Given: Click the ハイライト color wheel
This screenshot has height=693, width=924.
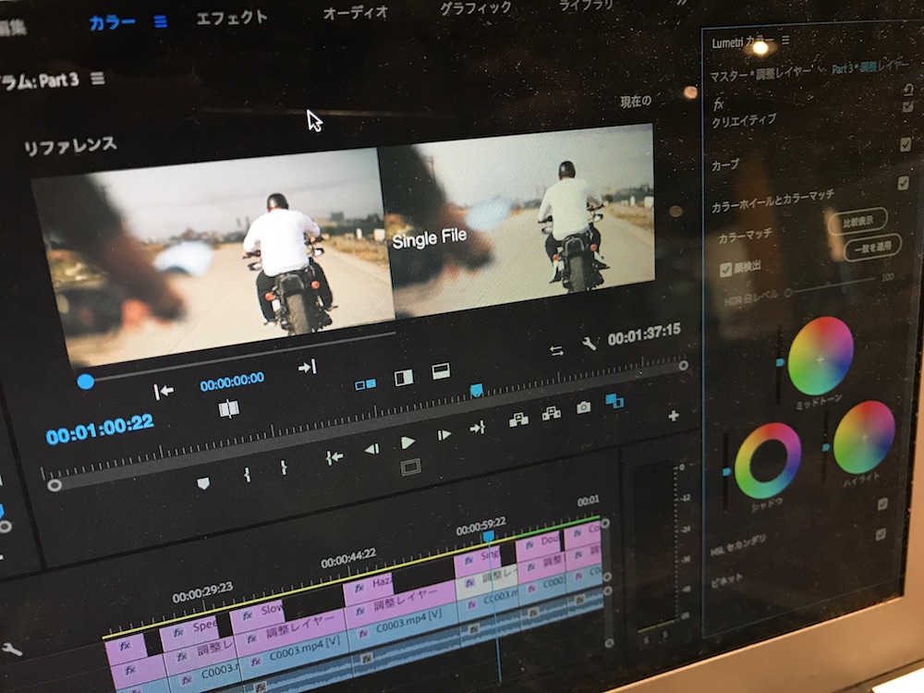Looking at the screenshot, I should coord(864,437).
